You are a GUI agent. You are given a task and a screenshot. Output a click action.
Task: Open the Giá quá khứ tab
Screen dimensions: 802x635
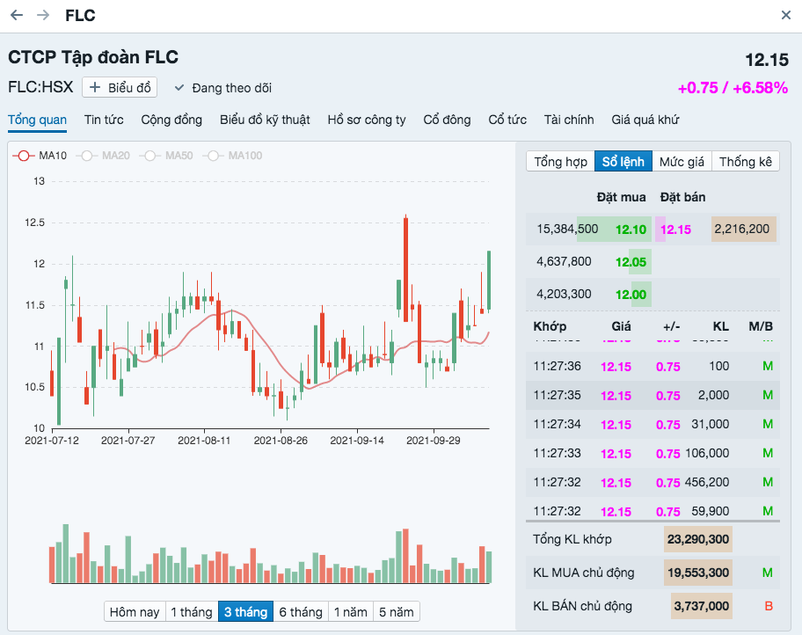coord(645,120)
